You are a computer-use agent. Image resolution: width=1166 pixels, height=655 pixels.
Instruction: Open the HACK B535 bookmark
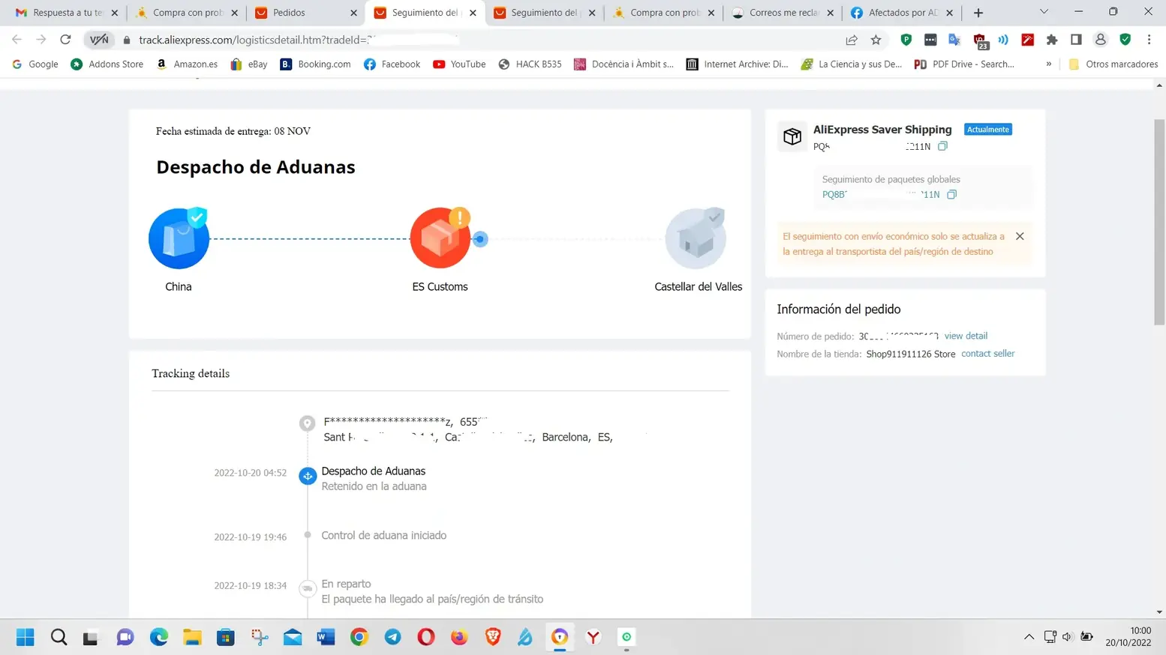tap(530, 64)
